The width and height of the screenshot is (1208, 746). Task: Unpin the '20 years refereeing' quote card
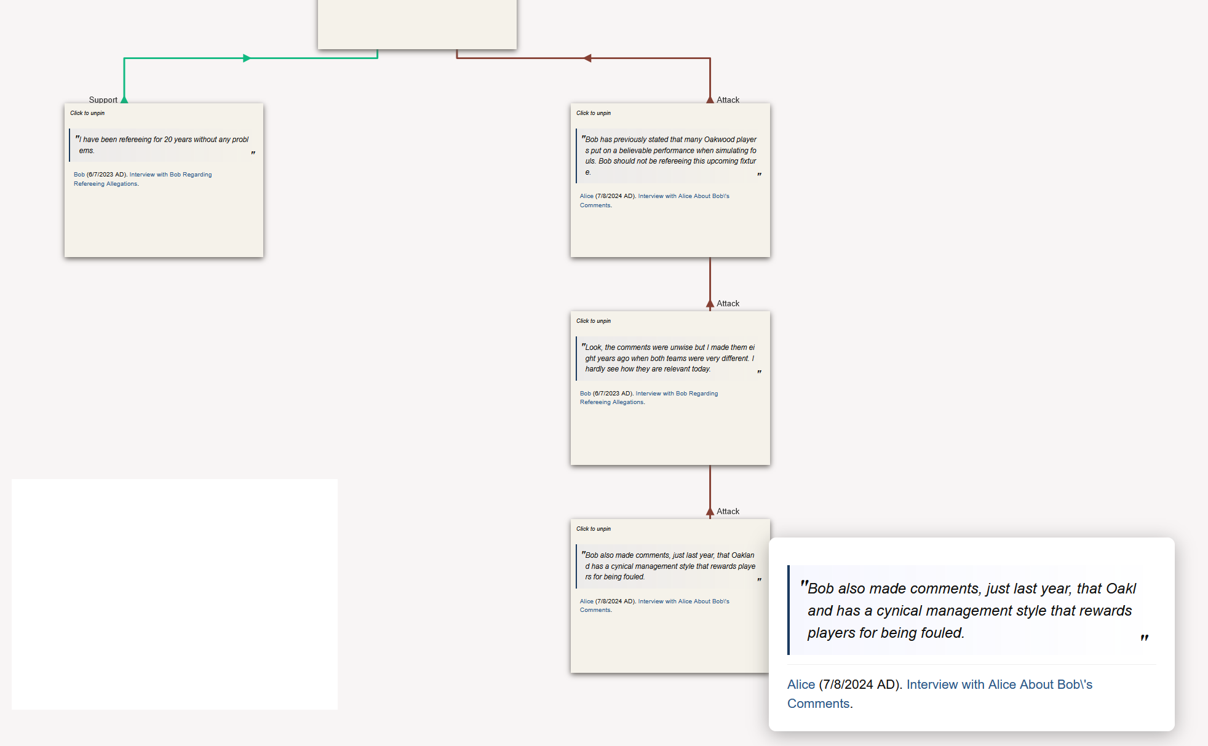coord(87,113)
